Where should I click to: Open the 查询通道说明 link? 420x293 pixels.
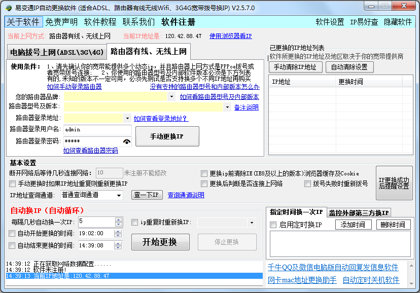(186, 195)
